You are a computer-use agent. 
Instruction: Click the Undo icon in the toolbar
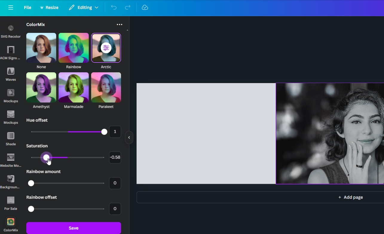click(114, 7)
